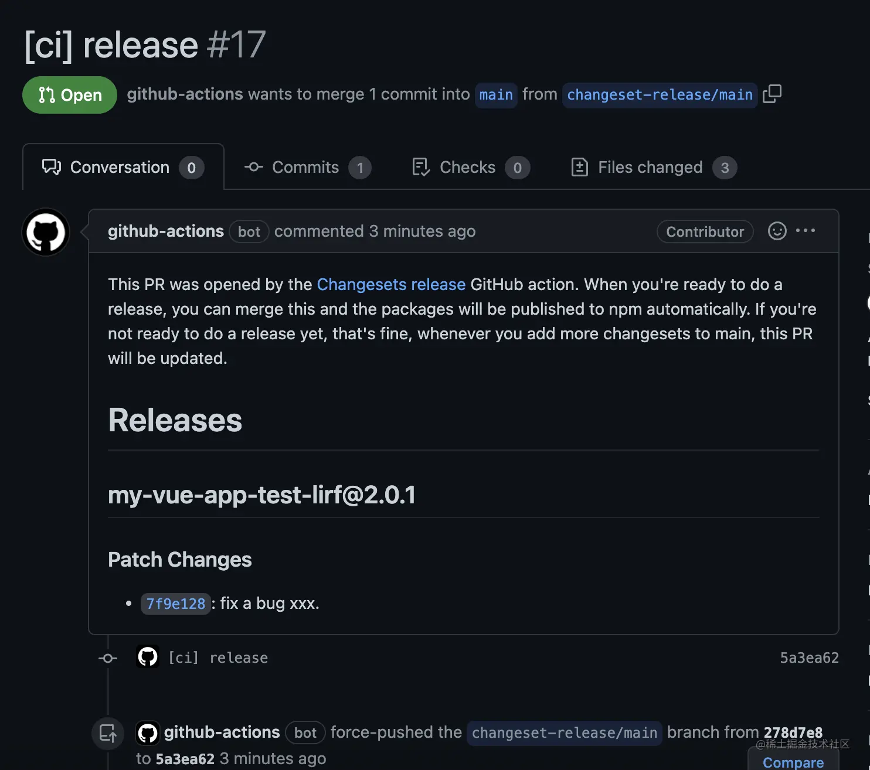Click commit hash 5a3ea62 on the right

[x=809, y=658]
